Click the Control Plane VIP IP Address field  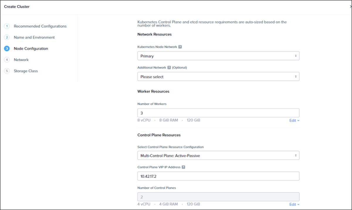(218, 176)
